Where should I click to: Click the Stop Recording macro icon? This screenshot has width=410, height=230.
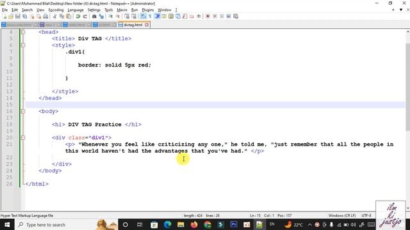215,17
